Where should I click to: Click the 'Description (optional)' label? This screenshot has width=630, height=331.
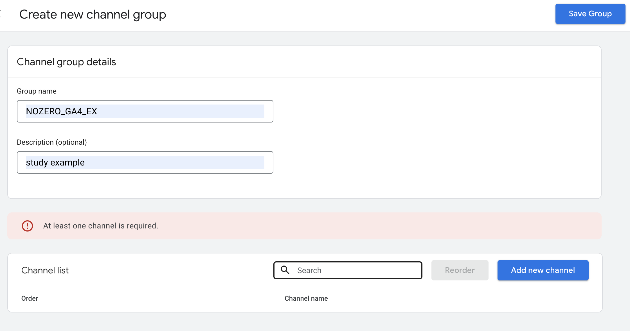(52, 142)
